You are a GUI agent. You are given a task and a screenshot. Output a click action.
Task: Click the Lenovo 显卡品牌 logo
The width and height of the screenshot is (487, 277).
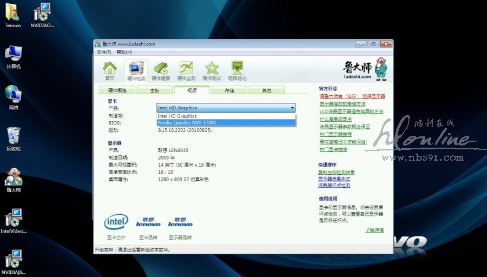pyautogui.click(x=148, y=222)
